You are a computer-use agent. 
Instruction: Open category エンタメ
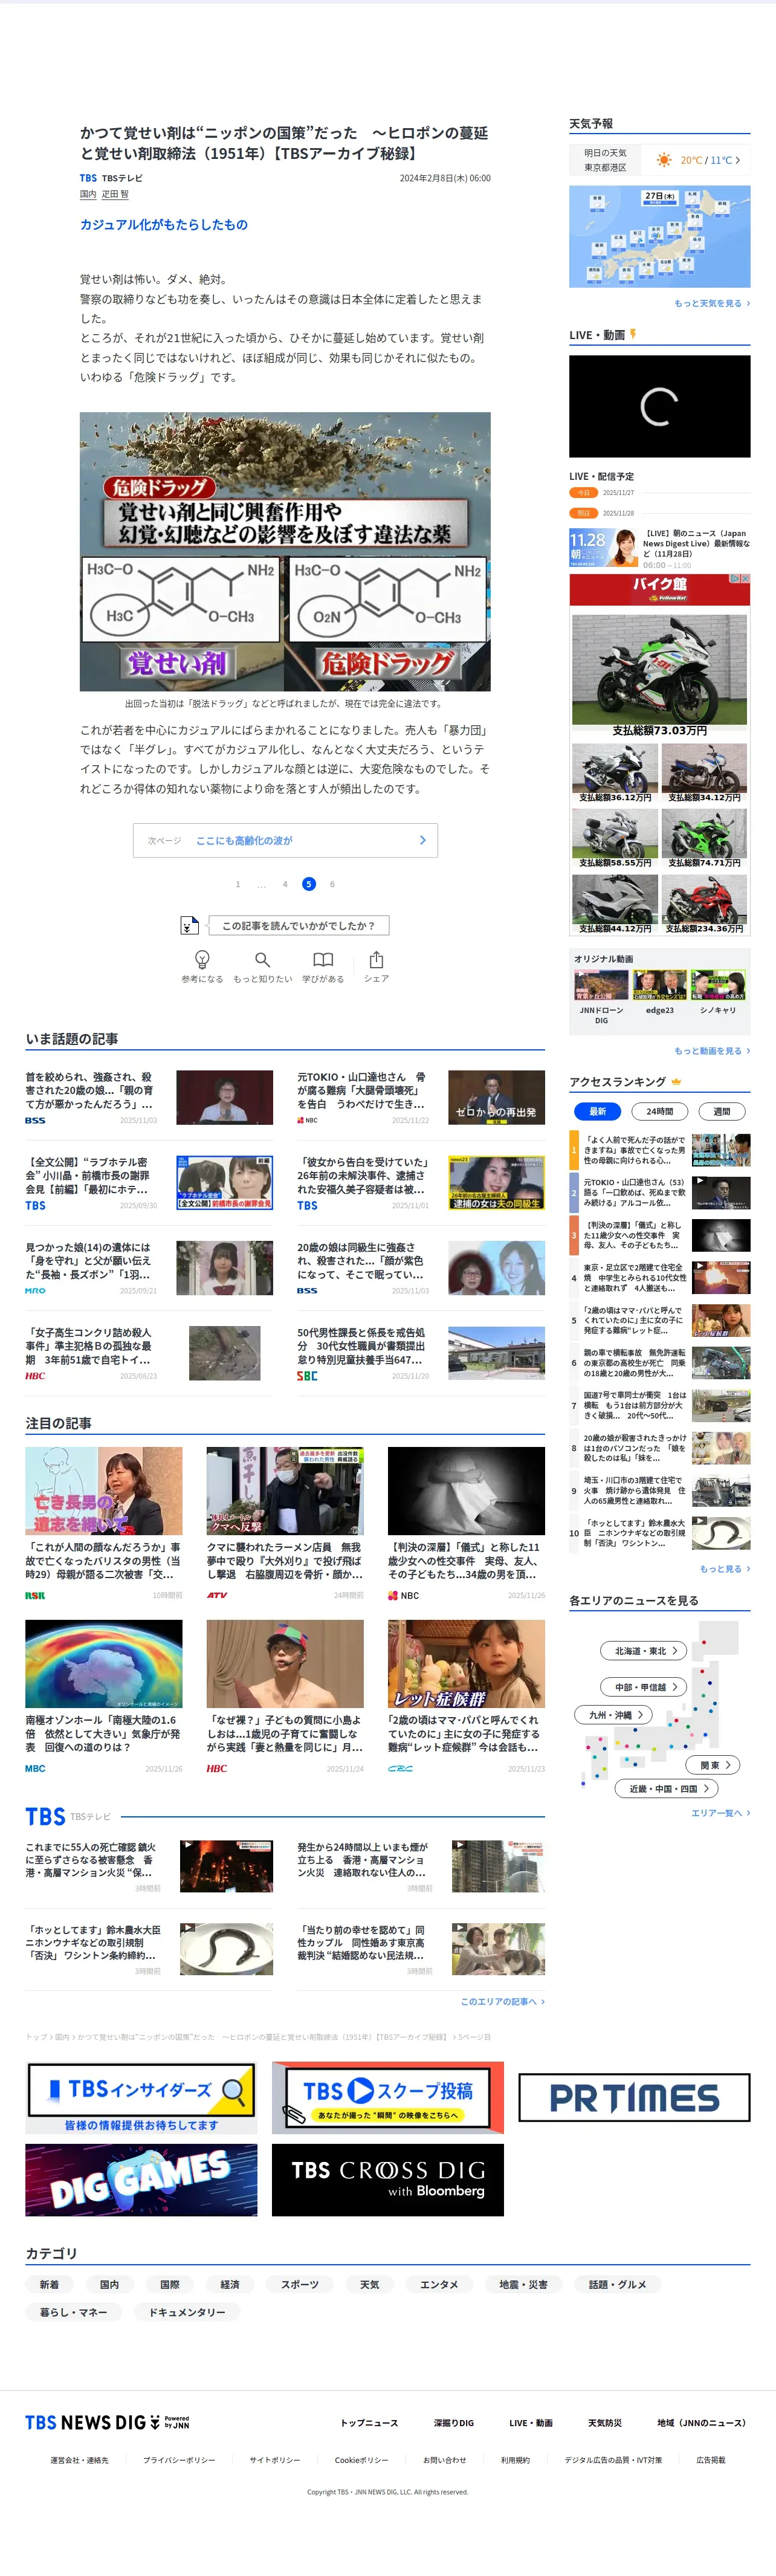point(439,2284)
